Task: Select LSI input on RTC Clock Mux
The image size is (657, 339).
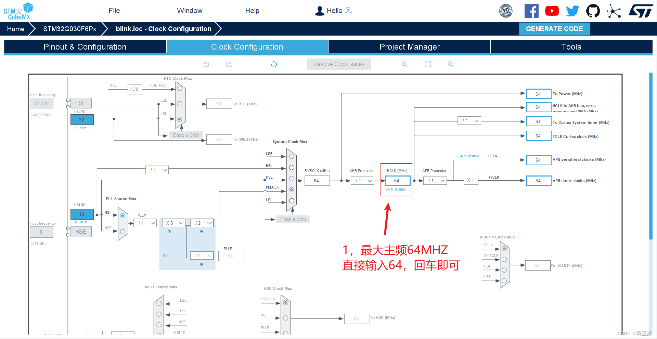Action: 180,119
